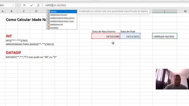Choose ARREDMULTB.MAT function suggestion
Viewport: 189px width, 106px height.
pos(62,15)
